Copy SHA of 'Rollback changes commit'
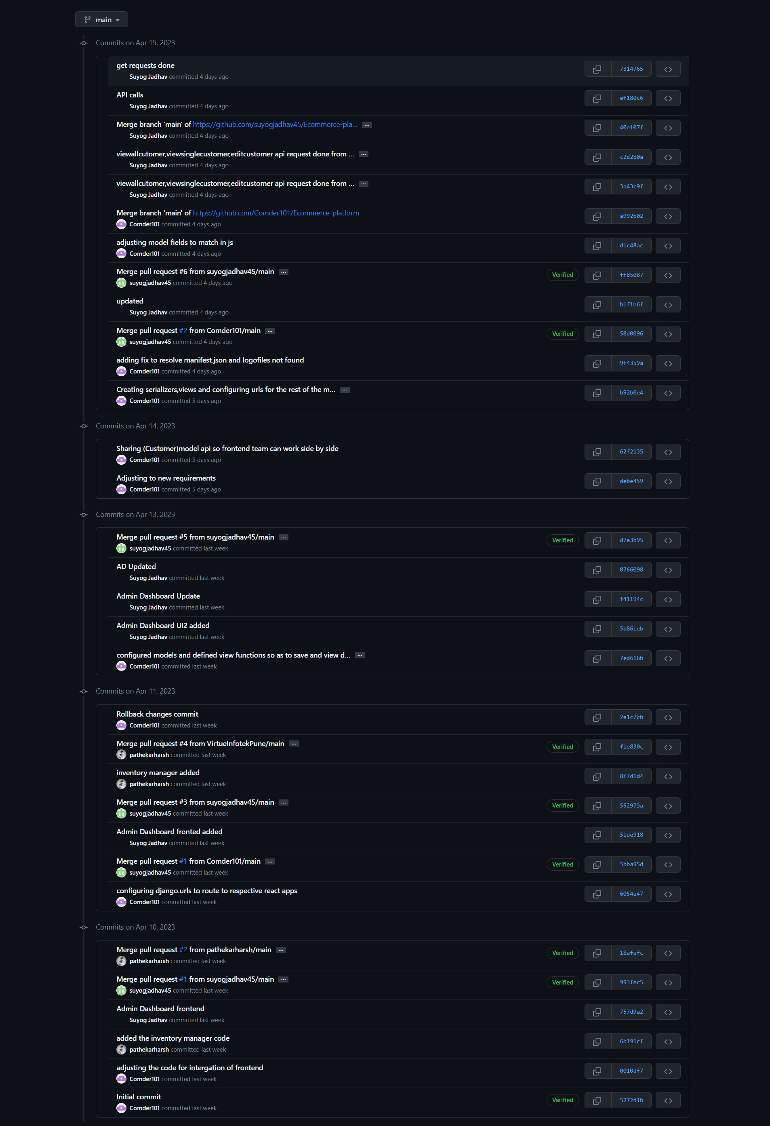 pyautogui.click(x=596, y=717)
